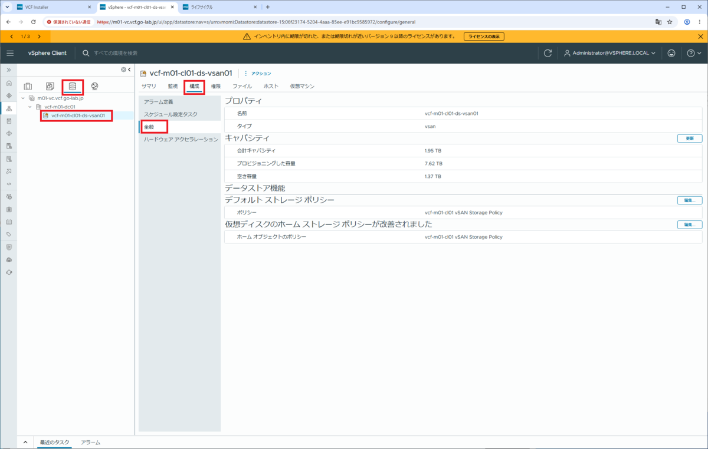Click the ライセンスの表示 button
The width and height of the screenshot is (708, 449).
coord(484,37)
